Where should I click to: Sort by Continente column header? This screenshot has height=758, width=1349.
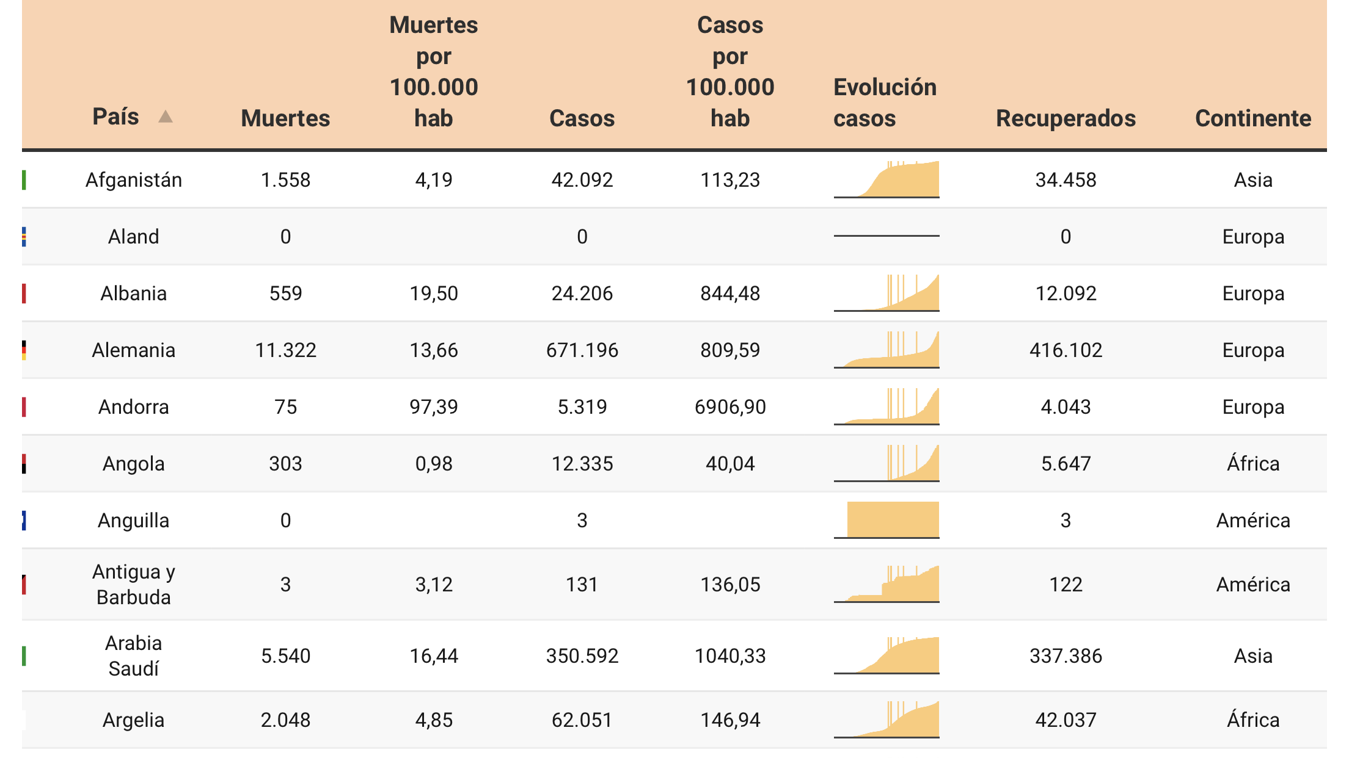point(1253,118)
